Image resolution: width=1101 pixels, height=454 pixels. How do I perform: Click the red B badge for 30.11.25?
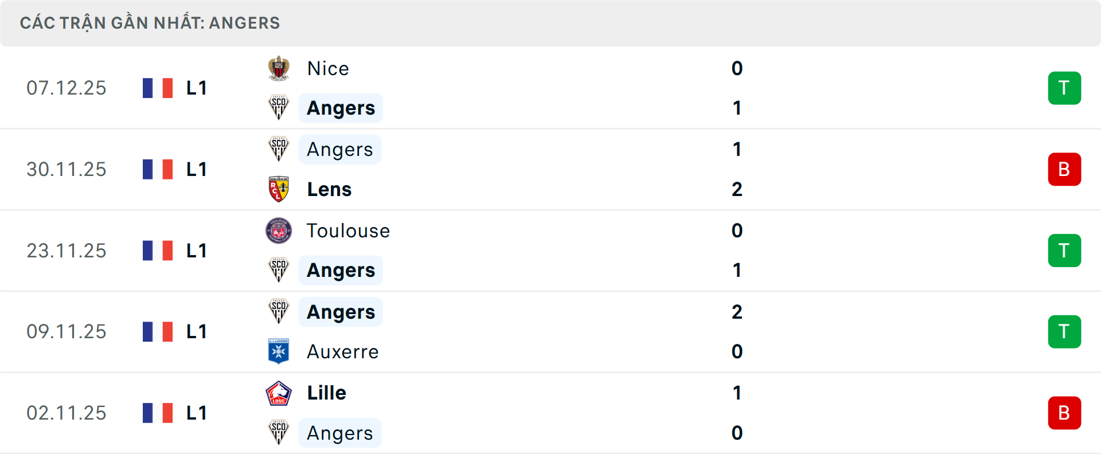click(1064, 170)
